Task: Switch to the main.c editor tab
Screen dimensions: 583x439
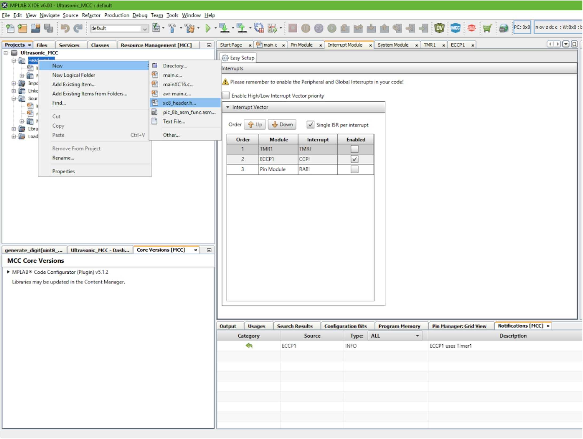Action: tap(270, 45)
